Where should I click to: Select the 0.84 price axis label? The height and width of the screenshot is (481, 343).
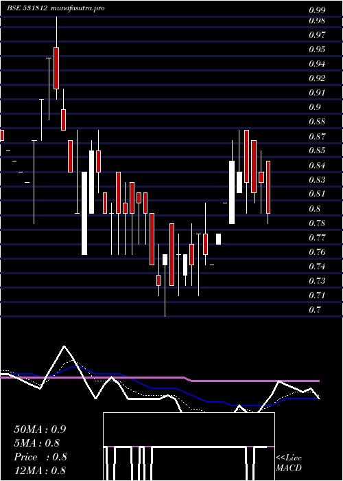[x=317, y=166]
